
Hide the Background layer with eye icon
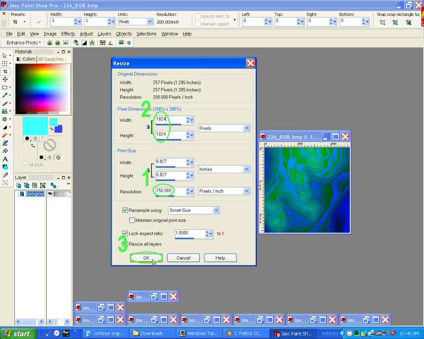(50, 194)
